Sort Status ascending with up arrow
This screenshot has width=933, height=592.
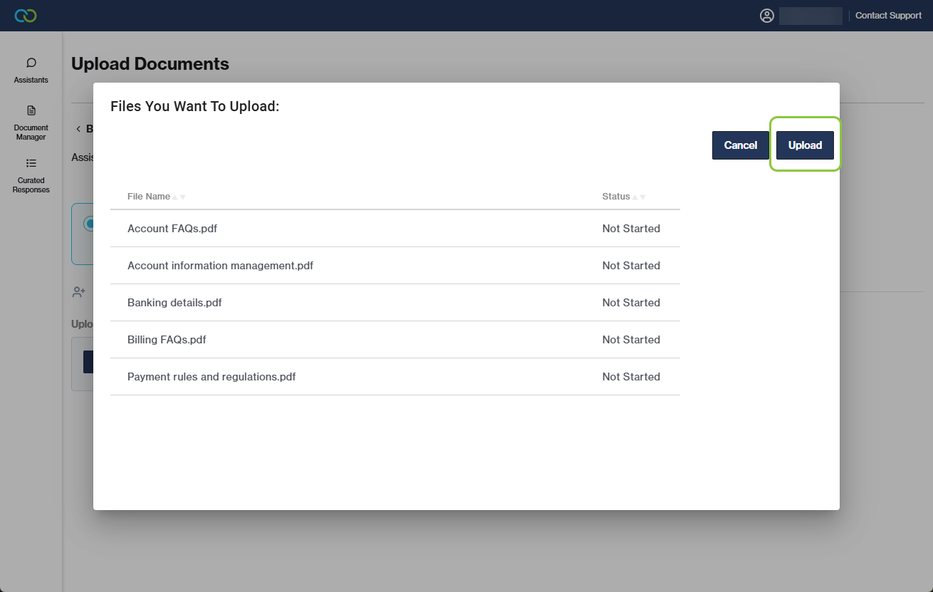click(x=635, y=197)
